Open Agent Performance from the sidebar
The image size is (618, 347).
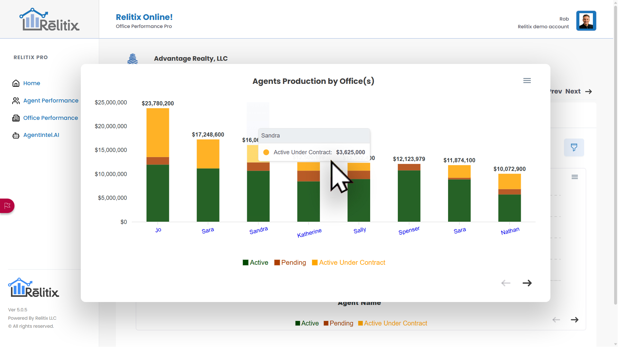pos(51,101)
